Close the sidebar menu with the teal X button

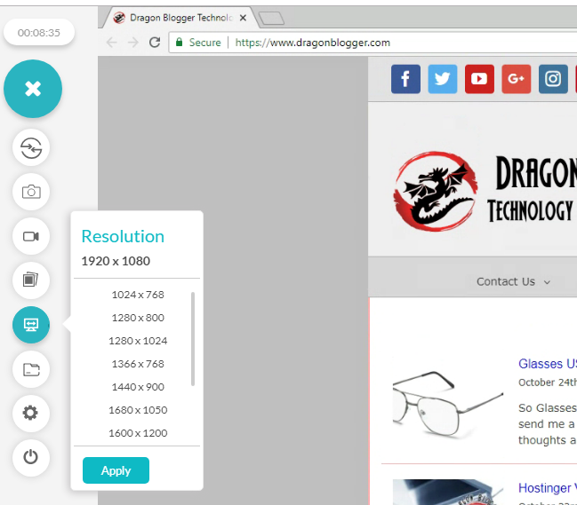33,89
